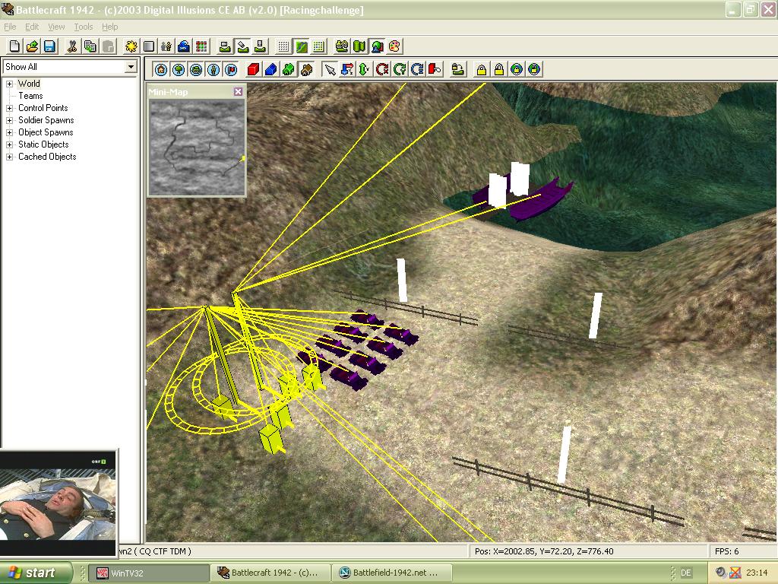The width and height of the screenshot is (778, 584).
Task: Open the View menu
Action: point(56,27)
